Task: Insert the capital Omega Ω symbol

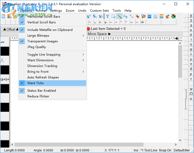Action: [x=191, y=94]
